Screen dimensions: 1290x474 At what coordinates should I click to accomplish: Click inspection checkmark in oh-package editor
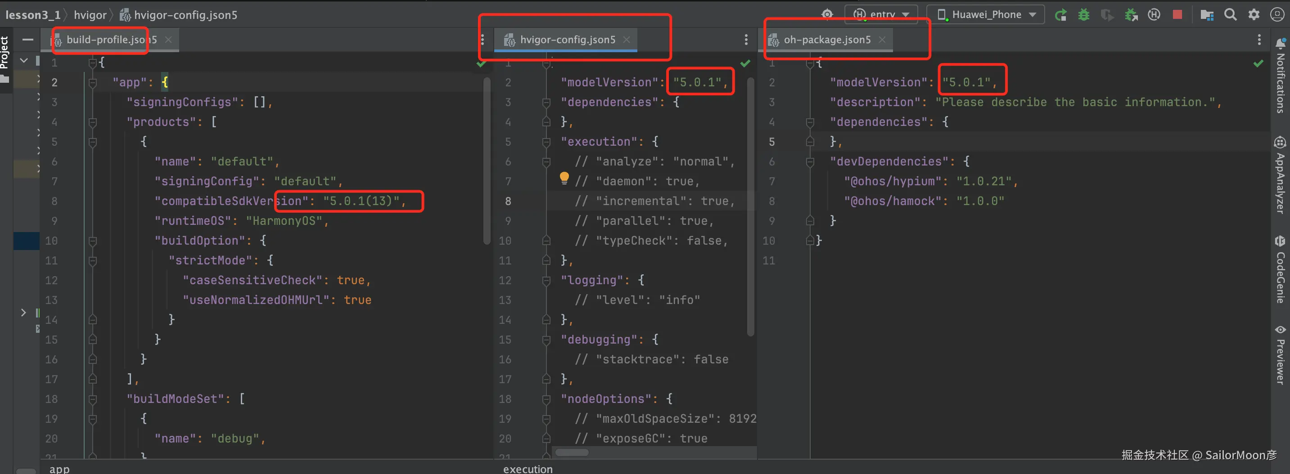(1258, 63)
